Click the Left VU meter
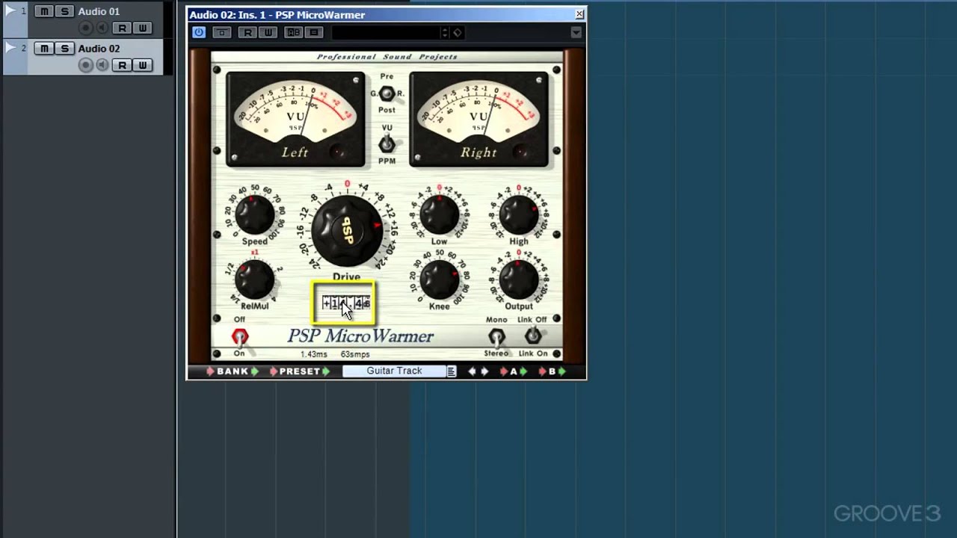This screenshot has height=538, width=957. point(295,119)
